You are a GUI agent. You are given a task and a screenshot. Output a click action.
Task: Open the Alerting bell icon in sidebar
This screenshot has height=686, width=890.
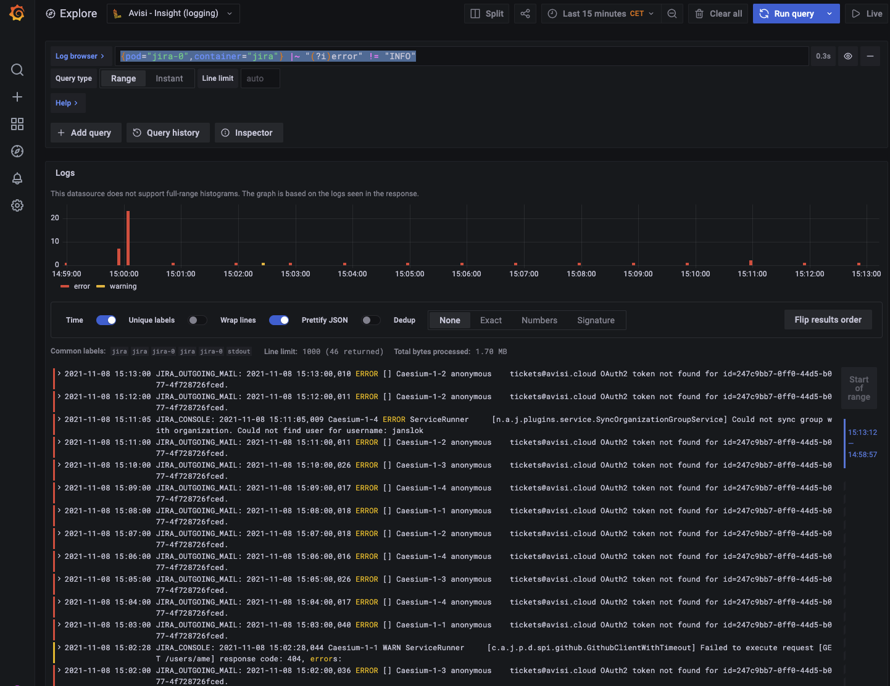tap(17, 178)
